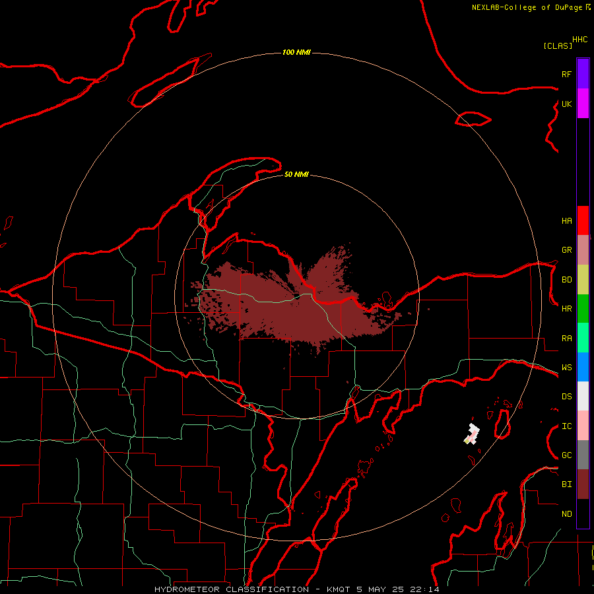Click the IC pink legend swatch
This screenshot has width=594, height=594.
pyautogui.click(x=583, y=426)
